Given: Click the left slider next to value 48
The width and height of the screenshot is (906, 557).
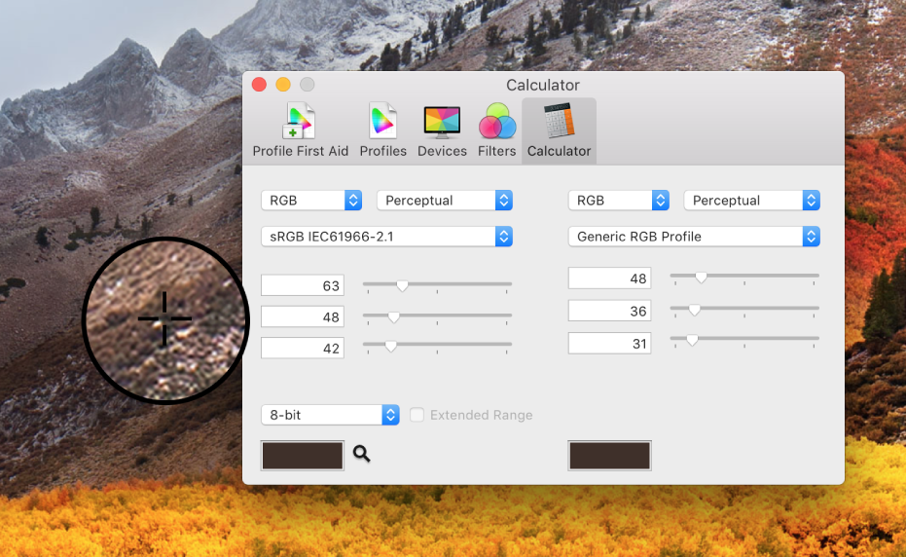Looking at the screenshot, I should 437,316.
